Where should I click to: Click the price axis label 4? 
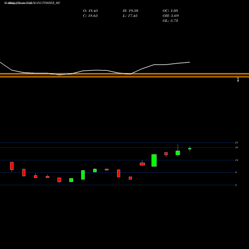(x=236, y=185)
